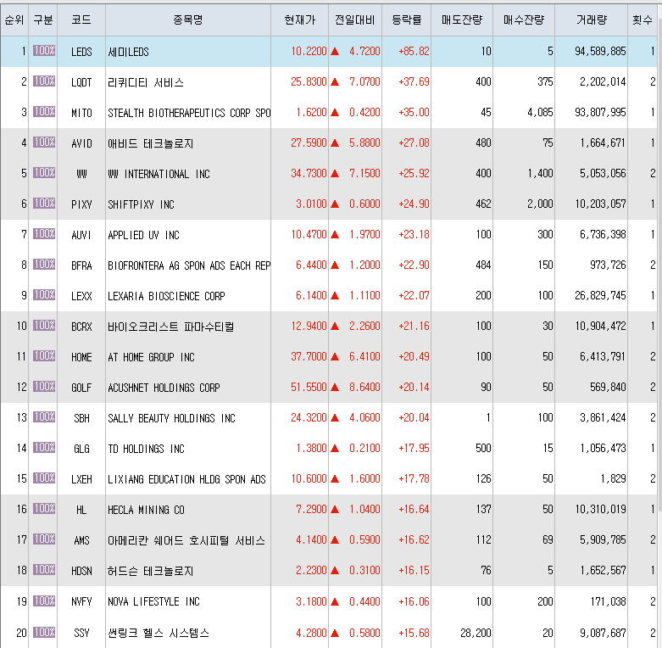
Task: Click the 100% badge in GOLF row
Action: click(44, 386)
